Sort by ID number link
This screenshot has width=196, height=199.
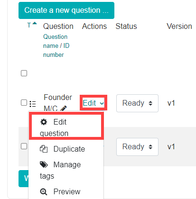tap(56, 50)
